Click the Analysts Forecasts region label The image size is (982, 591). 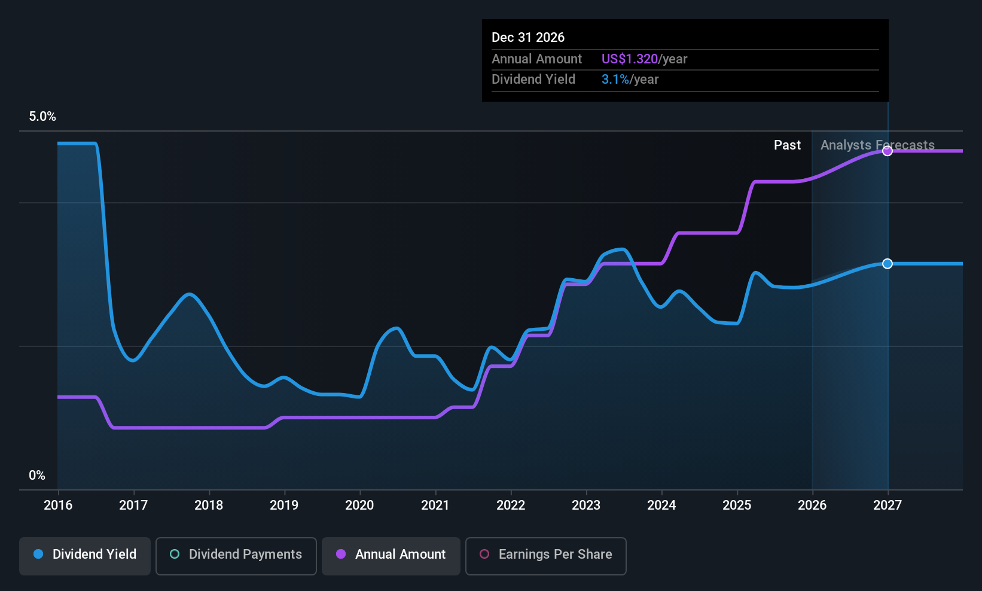[x=877, y=145]
